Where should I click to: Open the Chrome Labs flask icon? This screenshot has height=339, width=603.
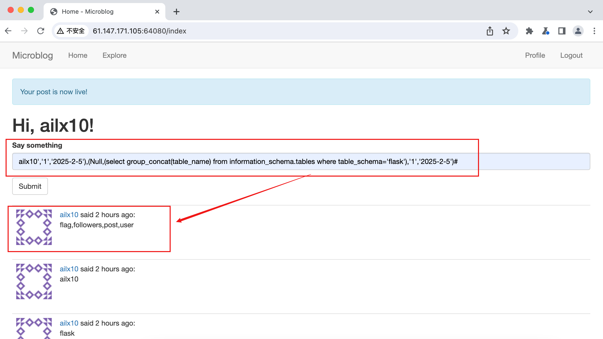pyautogui.click(x=546, y=31)
